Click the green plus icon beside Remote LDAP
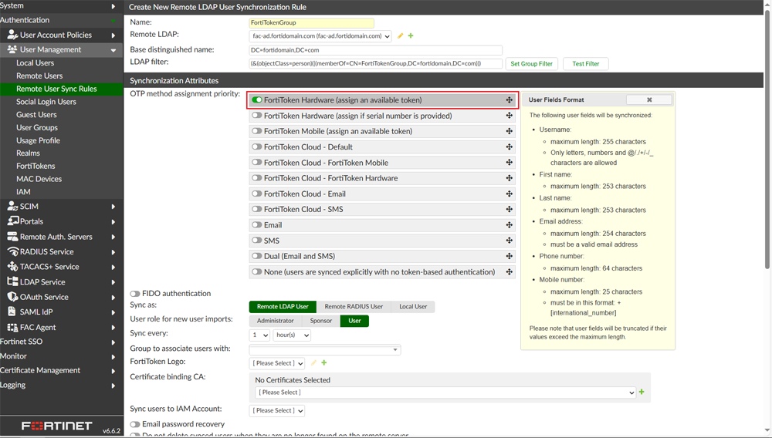 (x=411, y=36)
